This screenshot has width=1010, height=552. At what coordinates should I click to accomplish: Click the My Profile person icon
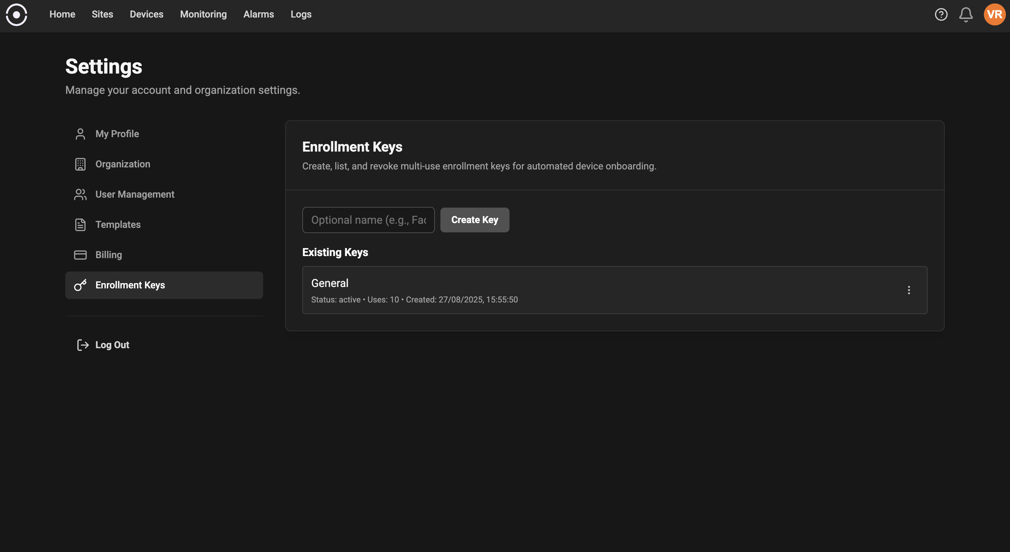click(x=80, y=134)
